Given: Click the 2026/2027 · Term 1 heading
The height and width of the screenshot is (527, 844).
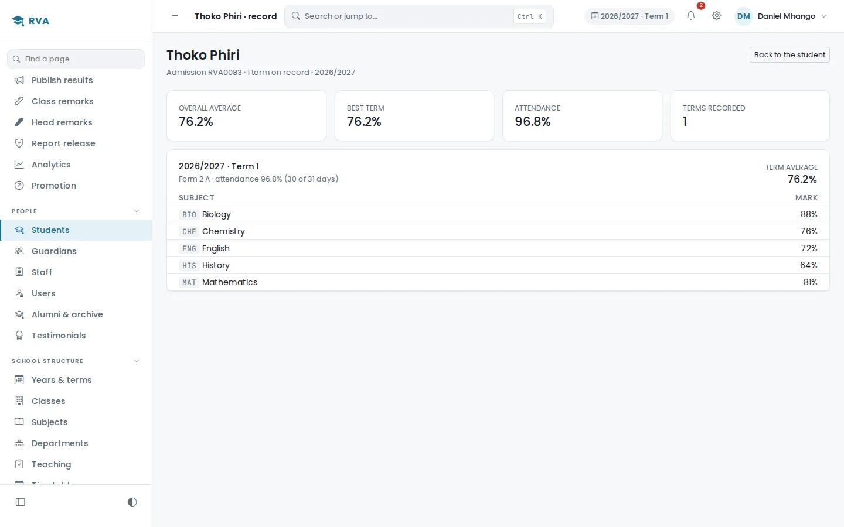Looking at the screenshot, I should click(219, 166).
